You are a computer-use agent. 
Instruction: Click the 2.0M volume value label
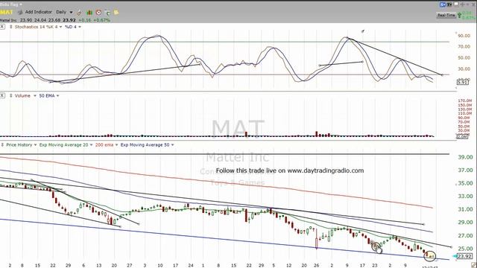click(462, 136)
